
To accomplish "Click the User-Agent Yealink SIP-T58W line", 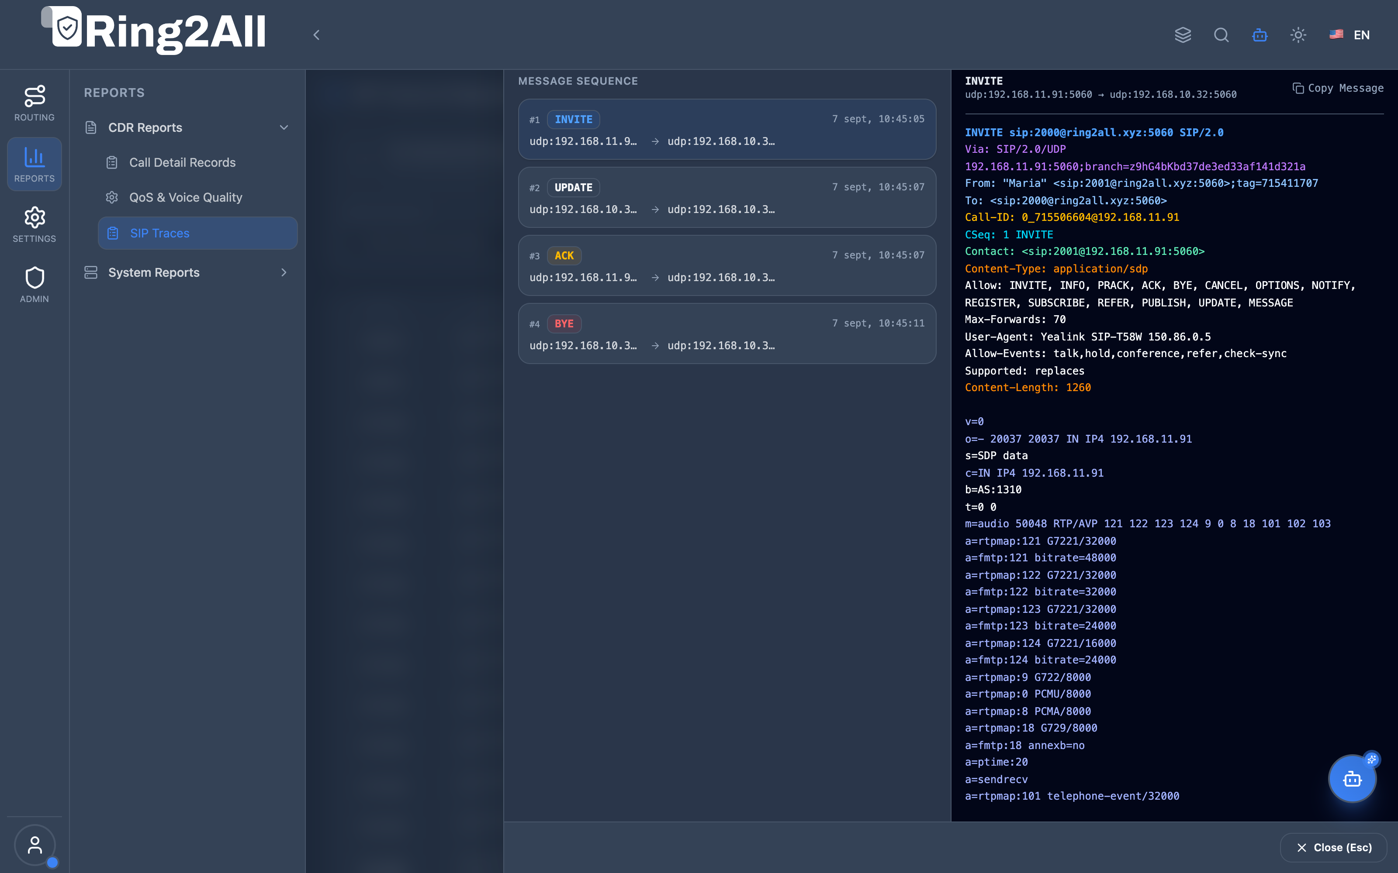I will 1088,337.
